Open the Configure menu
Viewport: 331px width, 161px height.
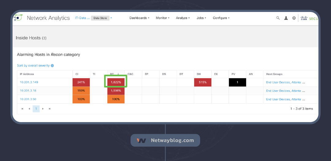click(x=221, y=18)
